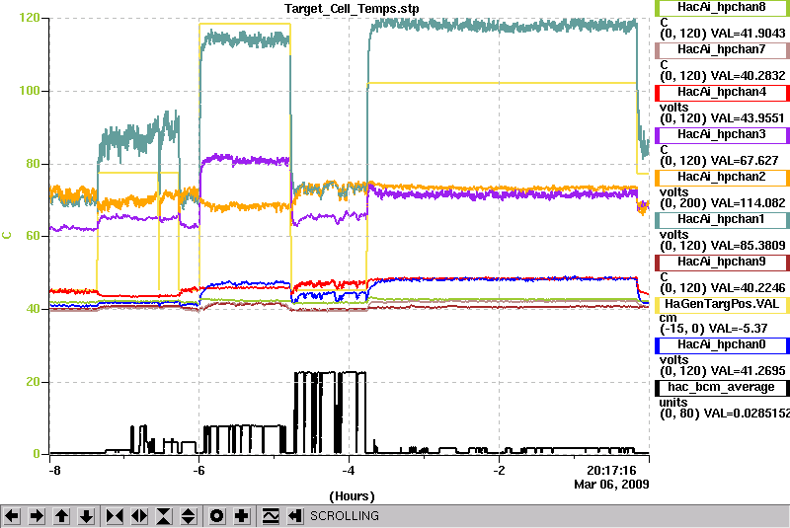Image resolution: width=790 pixels, height=528 pixels.
Task: Click the VAL=85.3809 readout for hpchan1
Action: [748, 246]
